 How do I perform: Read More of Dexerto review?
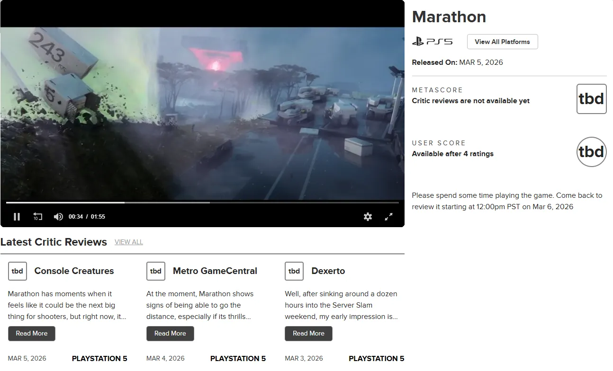tap(308, 334)
